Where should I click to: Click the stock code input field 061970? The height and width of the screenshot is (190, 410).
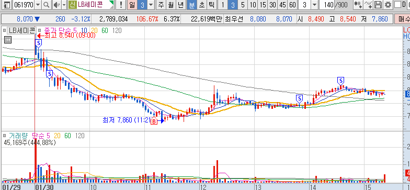24,5
